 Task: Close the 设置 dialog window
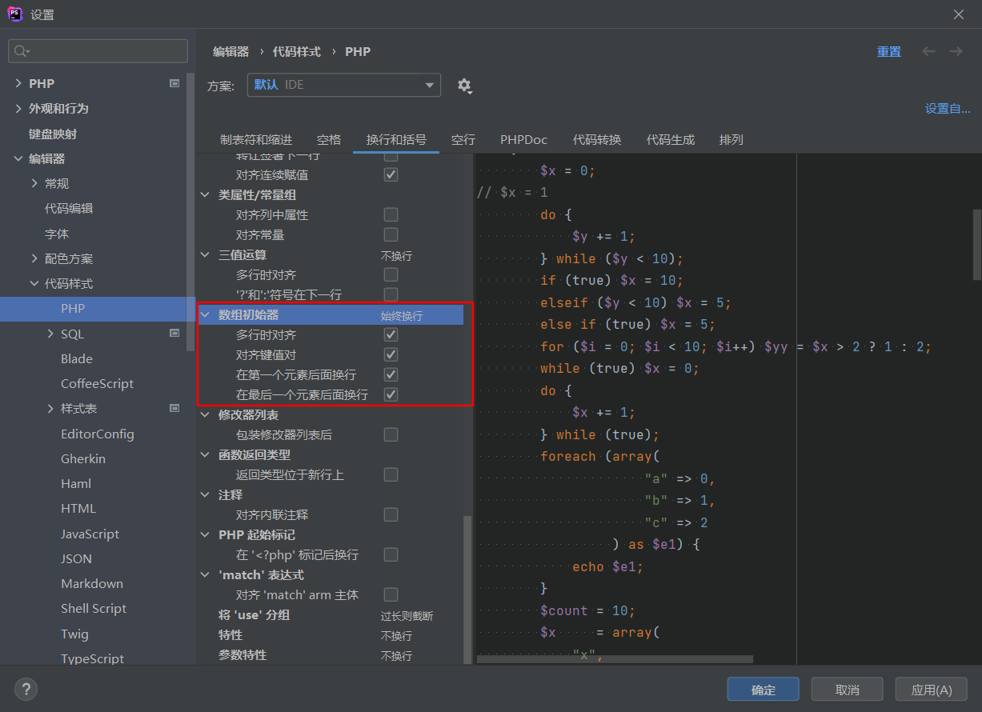tap(959, 14)
